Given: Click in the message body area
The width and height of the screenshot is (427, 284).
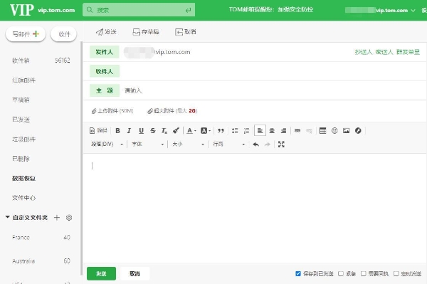Looking at the screenshot, I should (255, 209).
